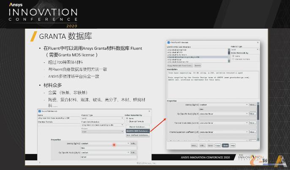Image resolution: width=290 pixels, height=170 pixels.
Task: Select Name radio in Create/Edit Materials dialog
Action: [x=127, y=118]
